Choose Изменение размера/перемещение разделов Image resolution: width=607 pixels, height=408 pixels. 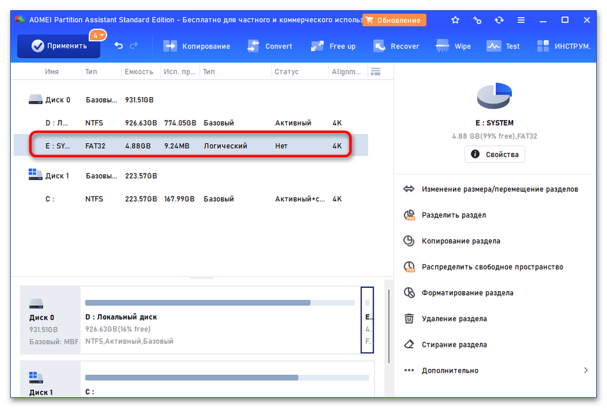click(x=500, y=189)
